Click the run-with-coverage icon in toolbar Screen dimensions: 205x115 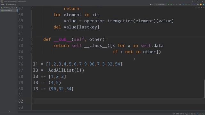[x=174, y=4]
